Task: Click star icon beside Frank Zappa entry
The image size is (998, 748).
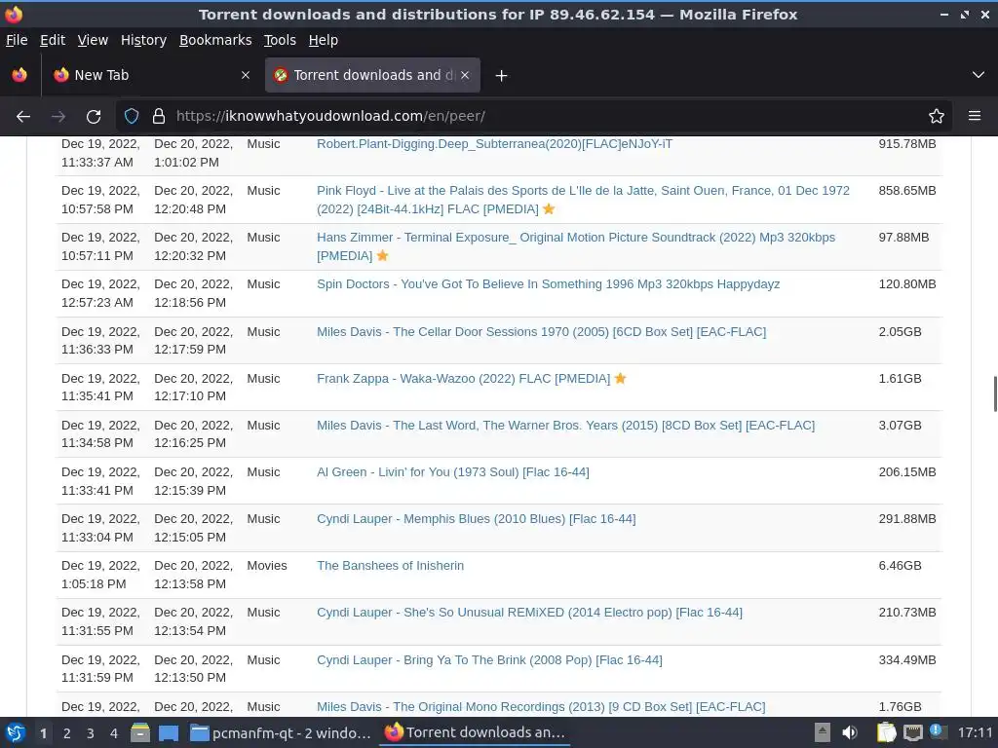Action: click(621, 379)
